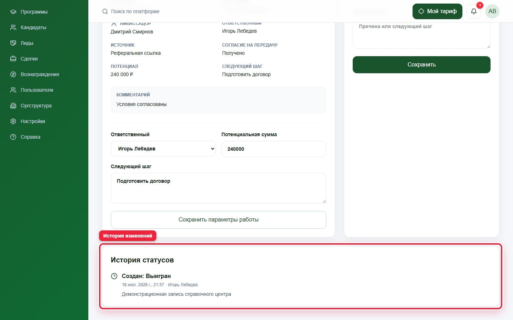
Task: Click the search magnifier icon
Action: click(x=105, y=11)
